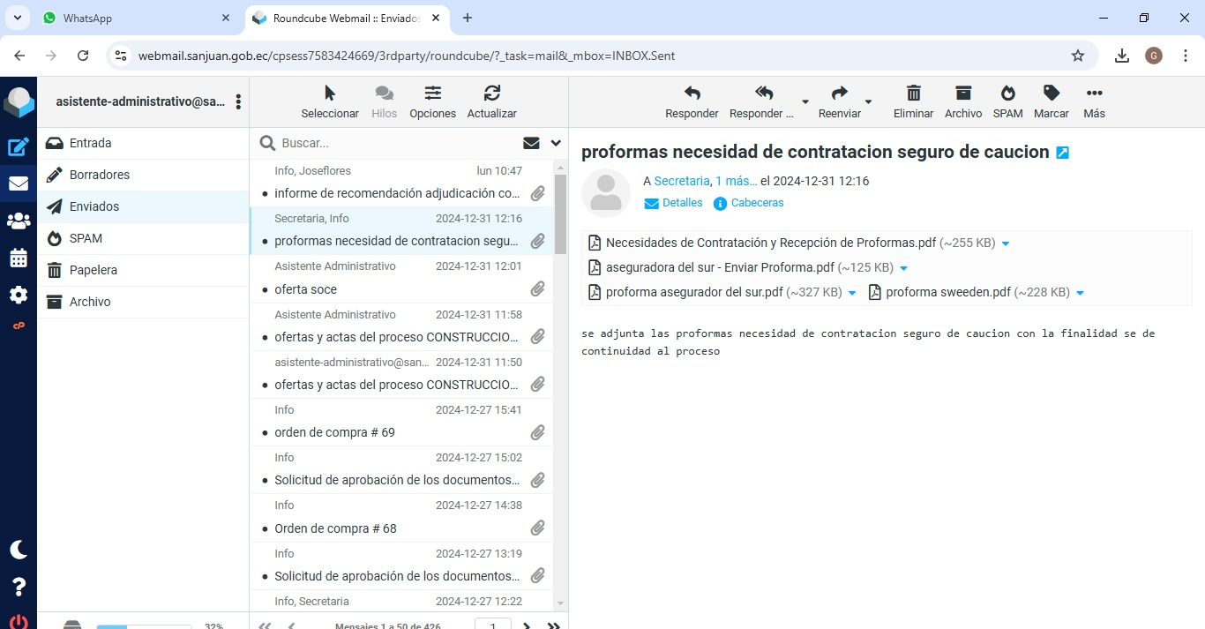Screen dimensions: 1205x629
Task: Open the calendar icon in left sidebar
Action: (19, 258)
